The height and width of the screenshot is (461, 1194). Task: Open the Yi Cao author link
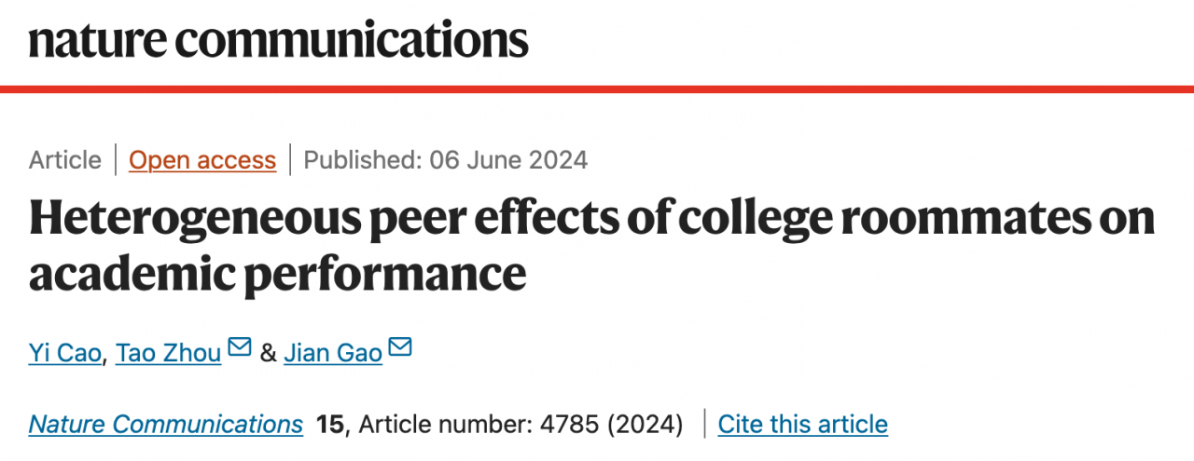click(64, 353)
